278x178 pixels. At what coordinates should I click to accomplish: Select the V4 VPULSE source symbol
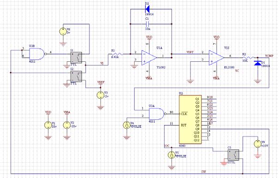point(127,125)
